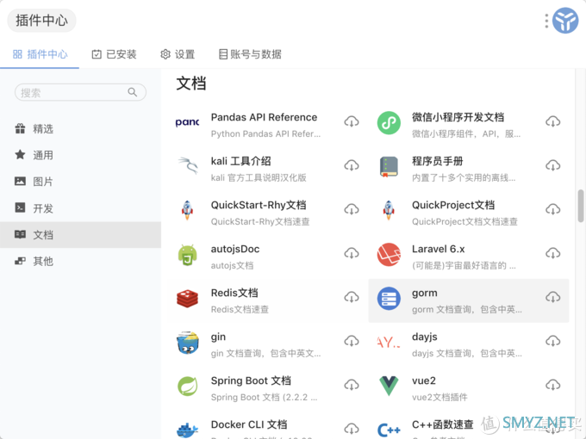Screen dimensions: 586x439
Task: Select the 其他 category
Action: pyautogui.click(x=80, y=262)
